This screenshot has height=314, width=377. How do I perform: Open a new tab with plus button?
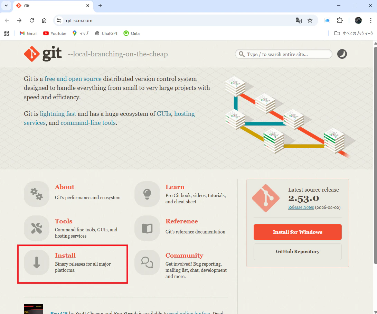pyautogui.click(x=100, y=6)
